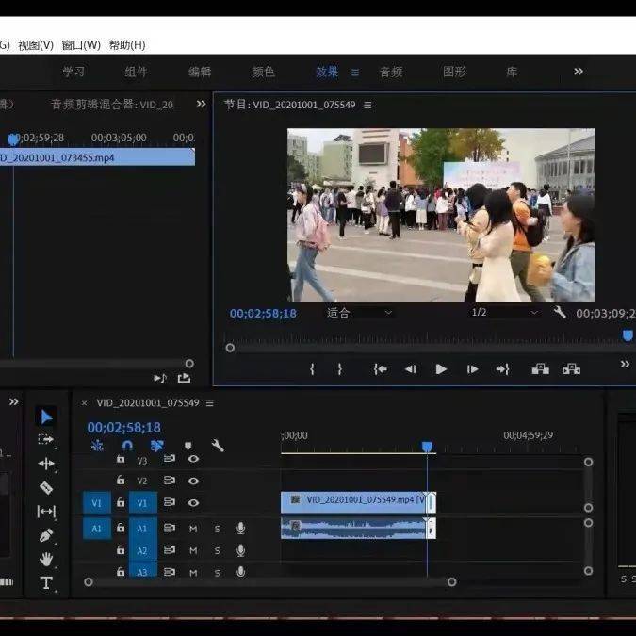
Task: Solo audio track A2
Action: click(217, 550)
